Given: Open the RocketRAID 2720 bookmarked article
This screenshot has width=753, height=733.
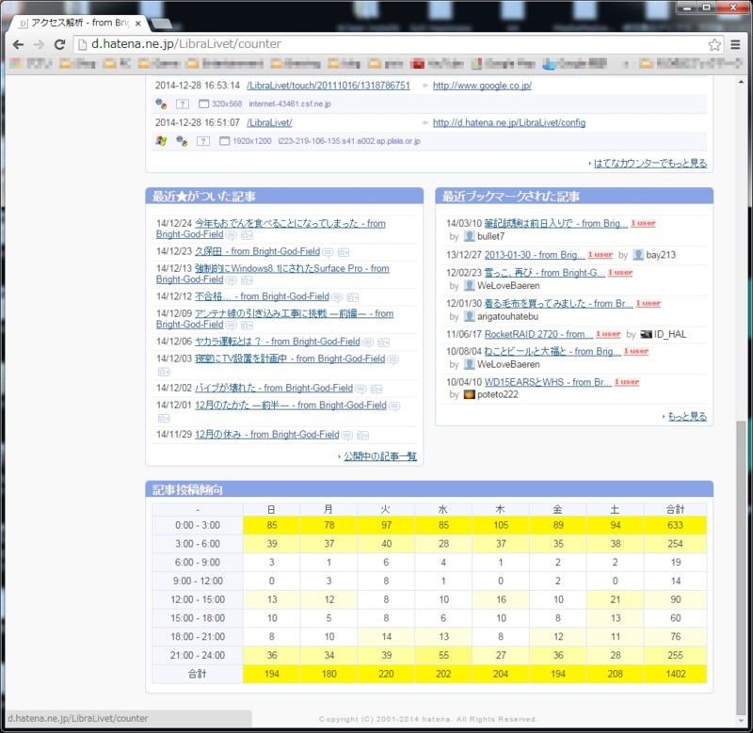Looking at the screenshot, I should (x=538, y=334).
